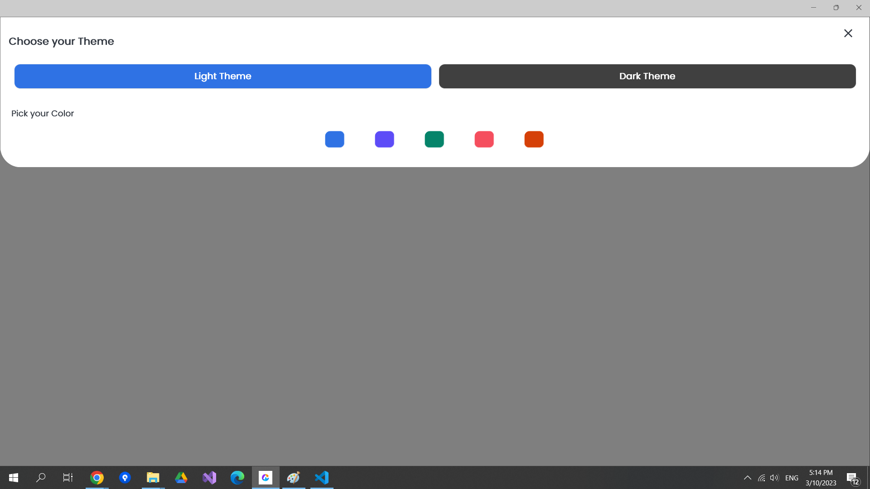The width and height of the screenshot is (870, 489).
Task: Open Microsoft Edge browser
Action: click(x=237, y=477)
